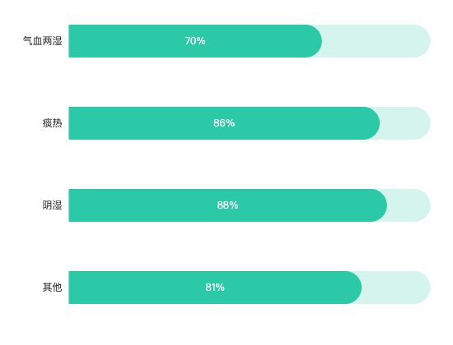Select the 81% percentage text
Screen dimensions: 453x345
(215, 287)
